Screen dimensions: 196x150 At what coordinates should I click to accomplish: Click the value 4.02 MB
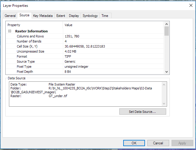tap(70, 51)
